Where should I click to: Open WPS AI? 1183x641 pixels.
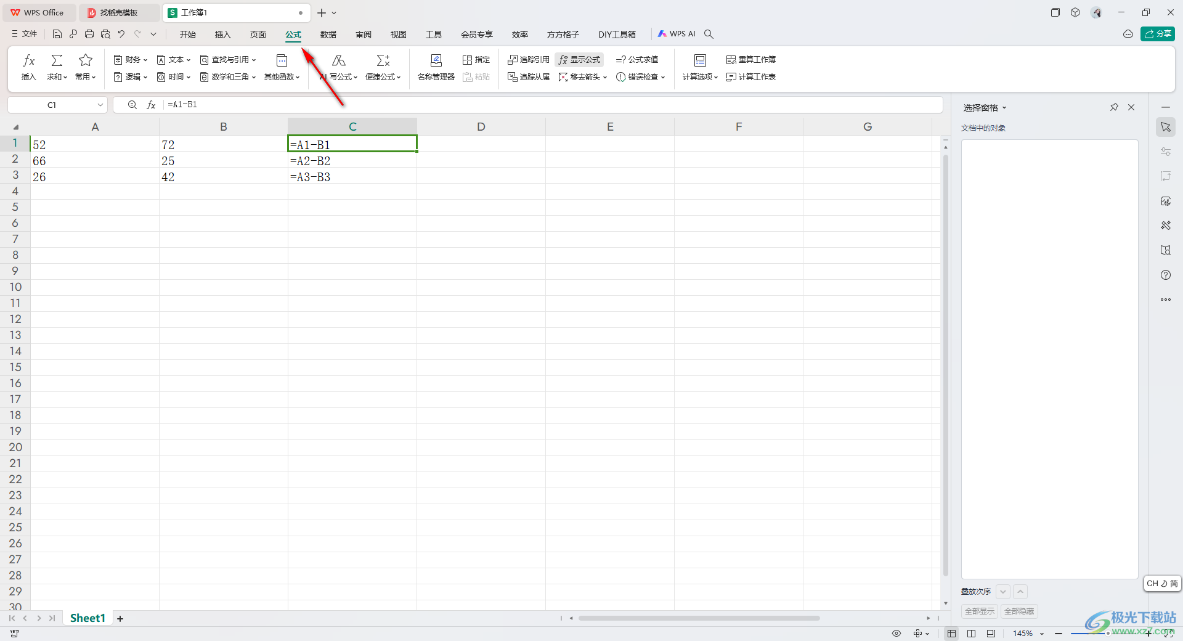677,34
